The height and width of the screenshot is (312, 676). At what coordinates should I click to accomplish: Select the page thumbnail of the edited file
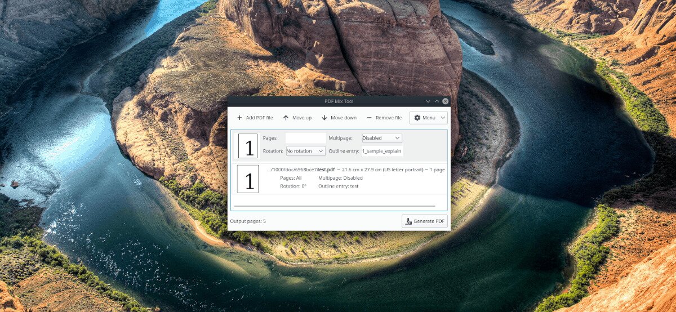tap(248, 146)
